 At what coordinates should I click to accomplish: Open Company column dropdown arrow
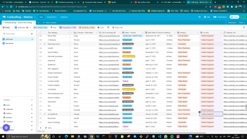click(68, 33)
